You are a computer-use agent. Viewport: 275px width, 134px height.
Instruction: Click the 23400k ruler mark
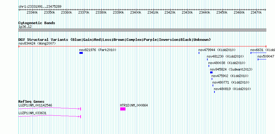tap(136, 12)
